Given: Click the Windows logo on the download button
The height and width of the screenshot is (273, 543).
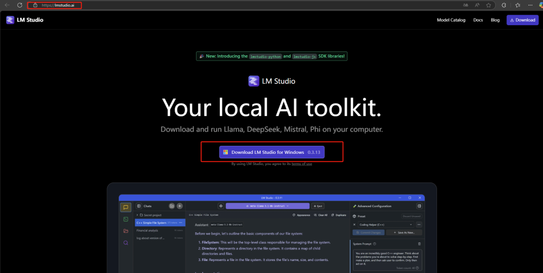Looking at the screenshot, I should [225, 152].
